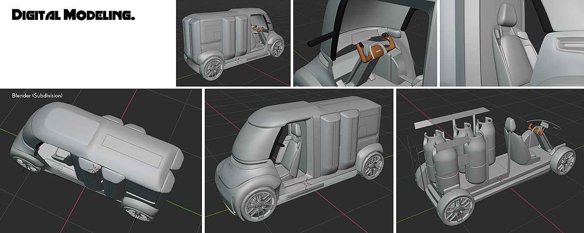
Task: Open the exposed chassis with cylinders render
Action: click(x=490, y=161)
